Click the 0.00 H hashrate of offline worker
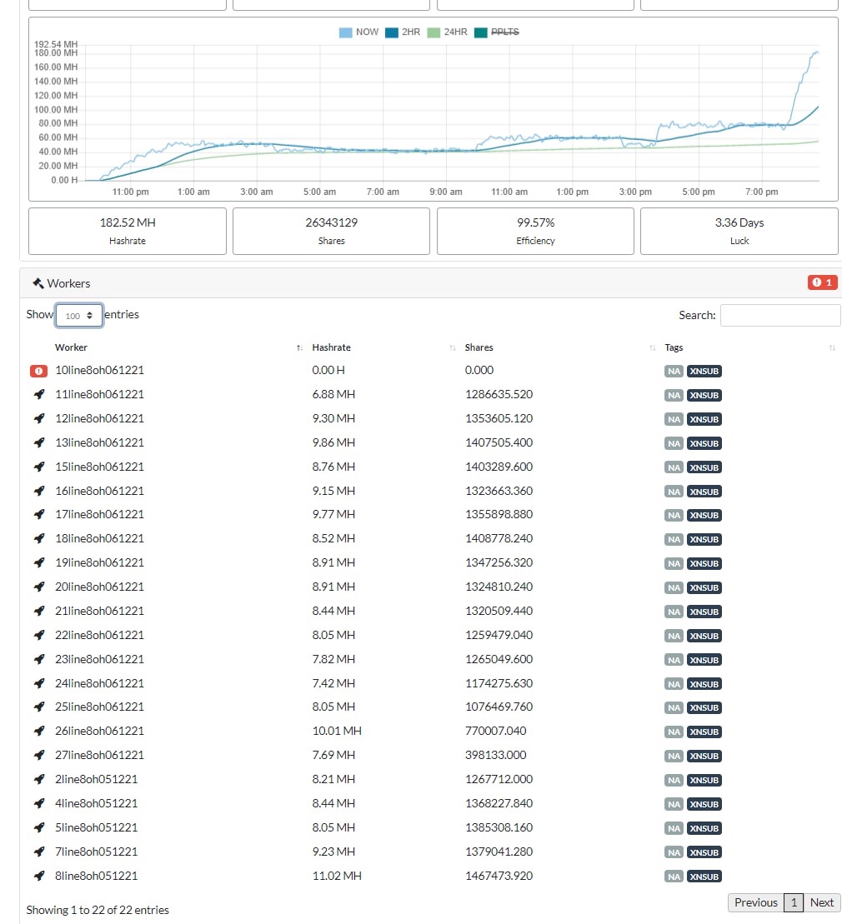This screenshot has width=842, height=924. 328,371
